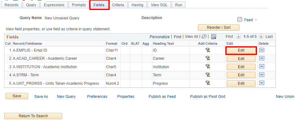Edit the A.ACAD_CAREER field
This screenshot has width=296, height=121.
click(241, 58)
